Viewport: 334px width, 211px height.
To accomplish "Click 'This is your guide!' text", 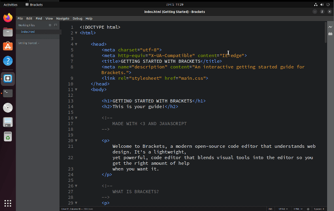I will [138, 107].
